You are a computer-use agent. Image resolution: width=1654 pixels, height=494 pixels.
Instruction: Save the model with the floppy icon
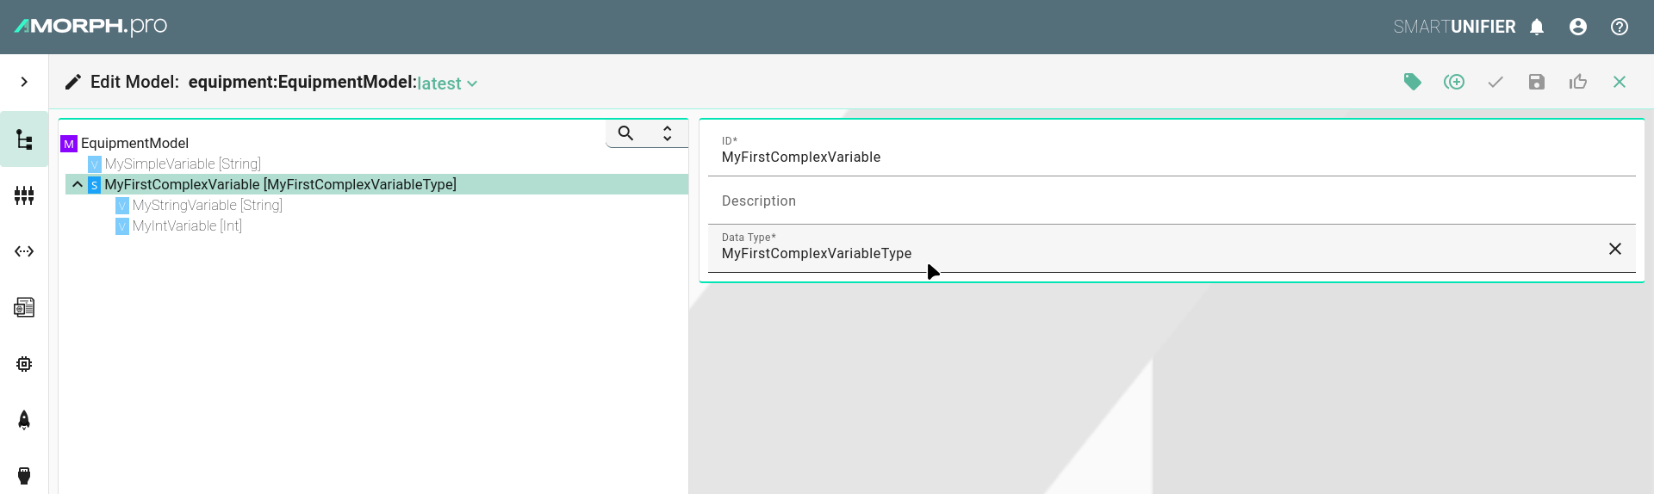click(x=1537, y=82)
